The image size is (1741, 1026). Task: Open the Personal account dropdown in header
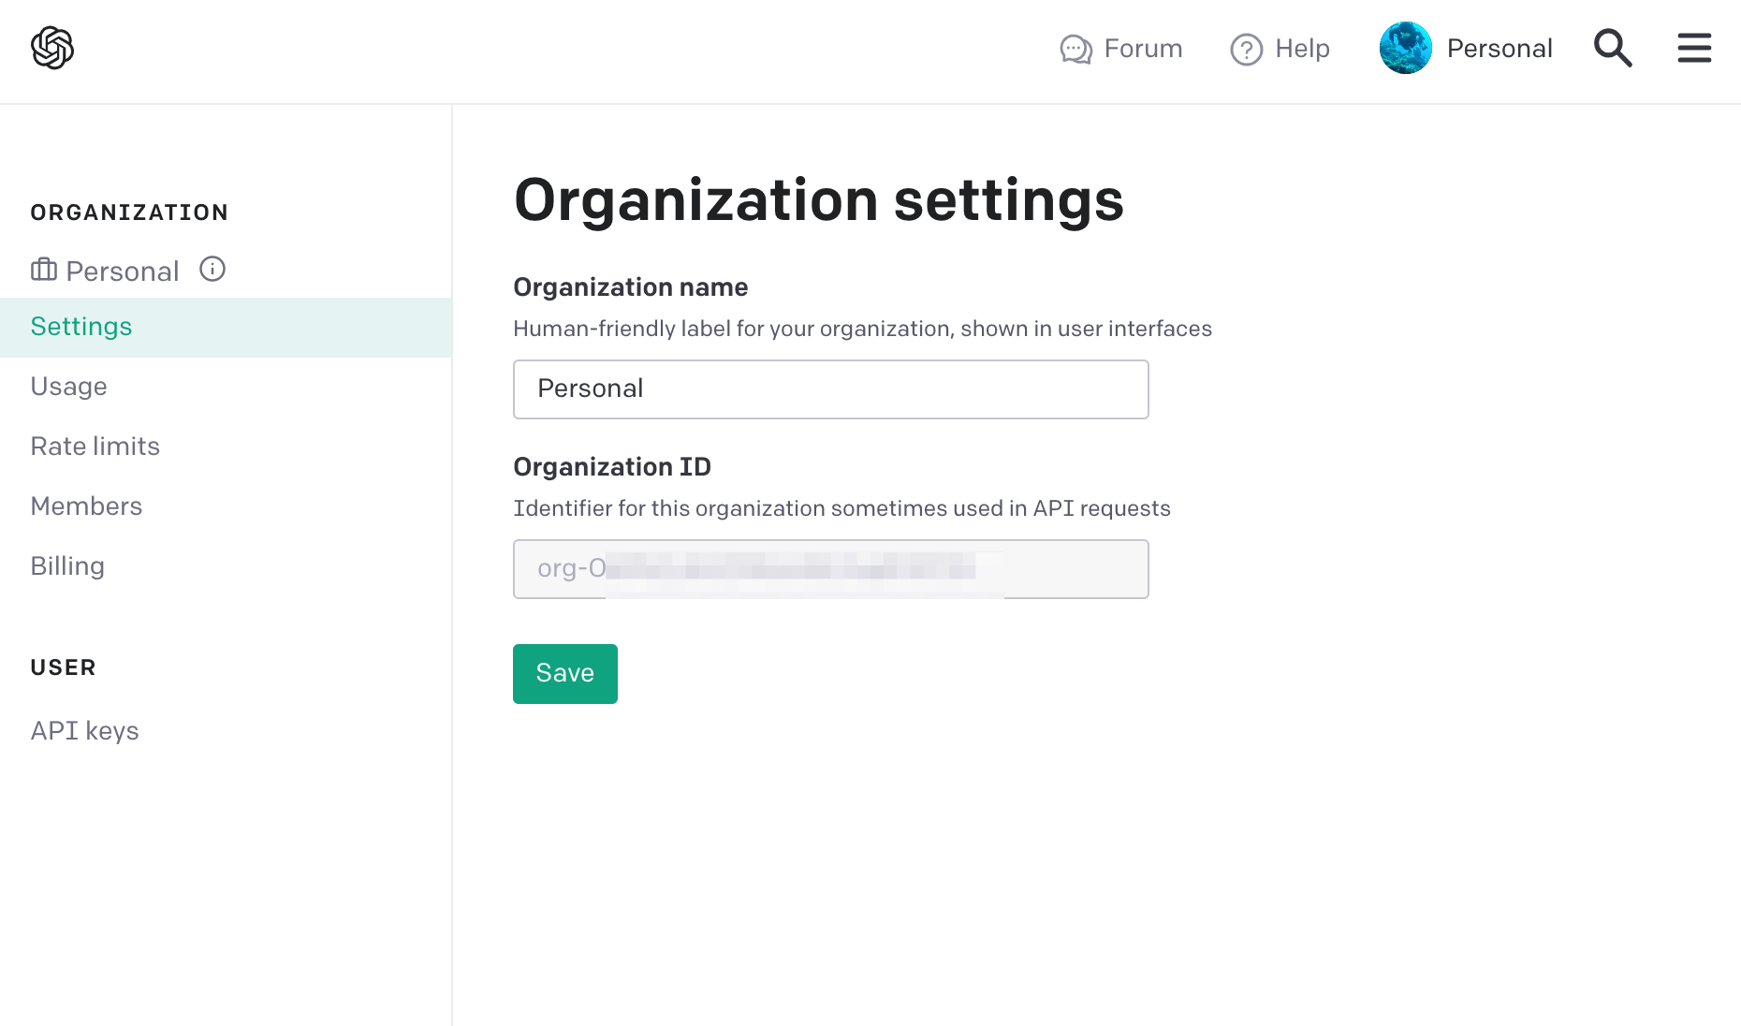pyautogui.click(x=1499, y=48)
